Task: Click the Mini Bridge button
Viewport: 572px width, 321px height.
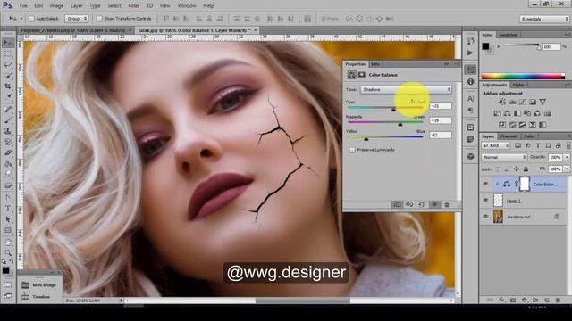Action: coord(39,285)
